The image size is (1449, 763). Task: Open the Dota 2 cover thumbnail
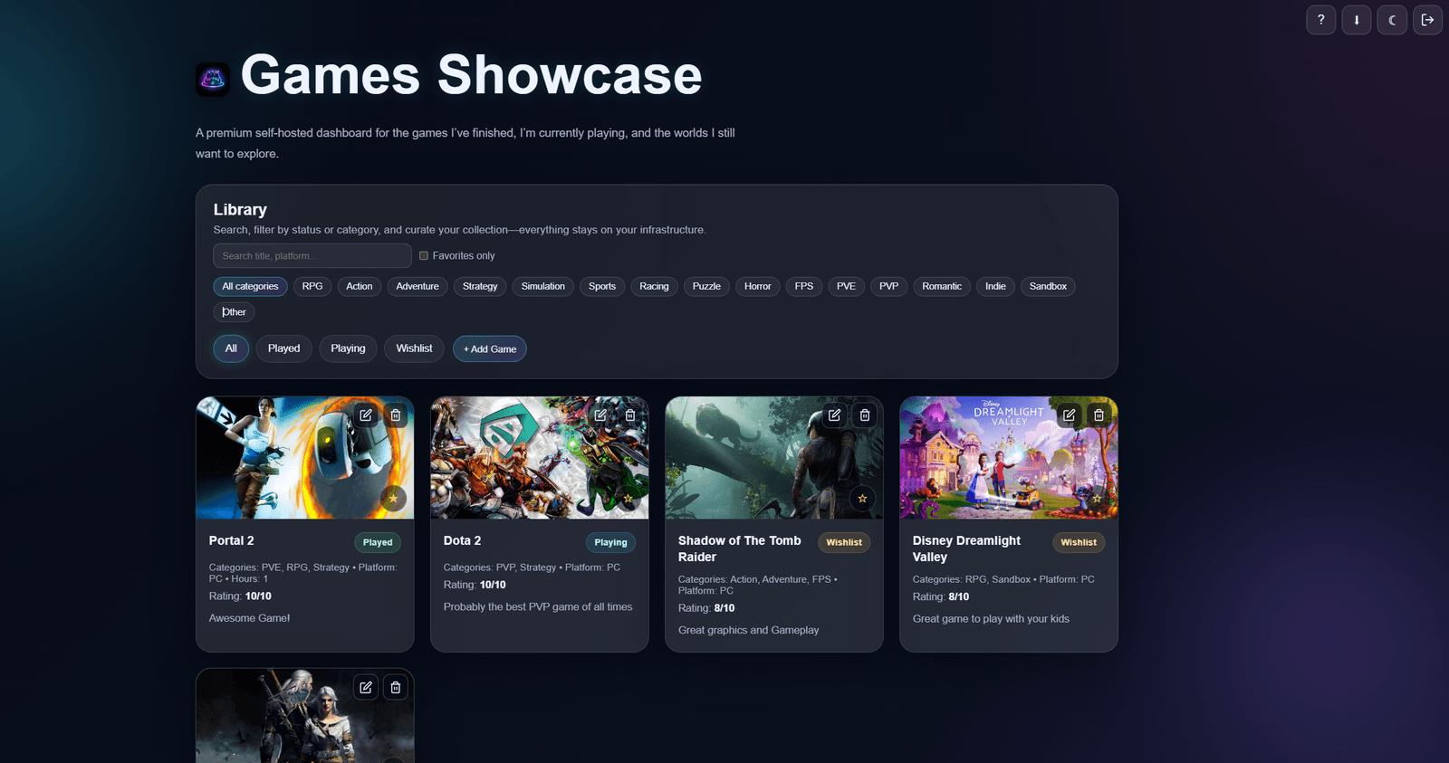coord(540,458)
